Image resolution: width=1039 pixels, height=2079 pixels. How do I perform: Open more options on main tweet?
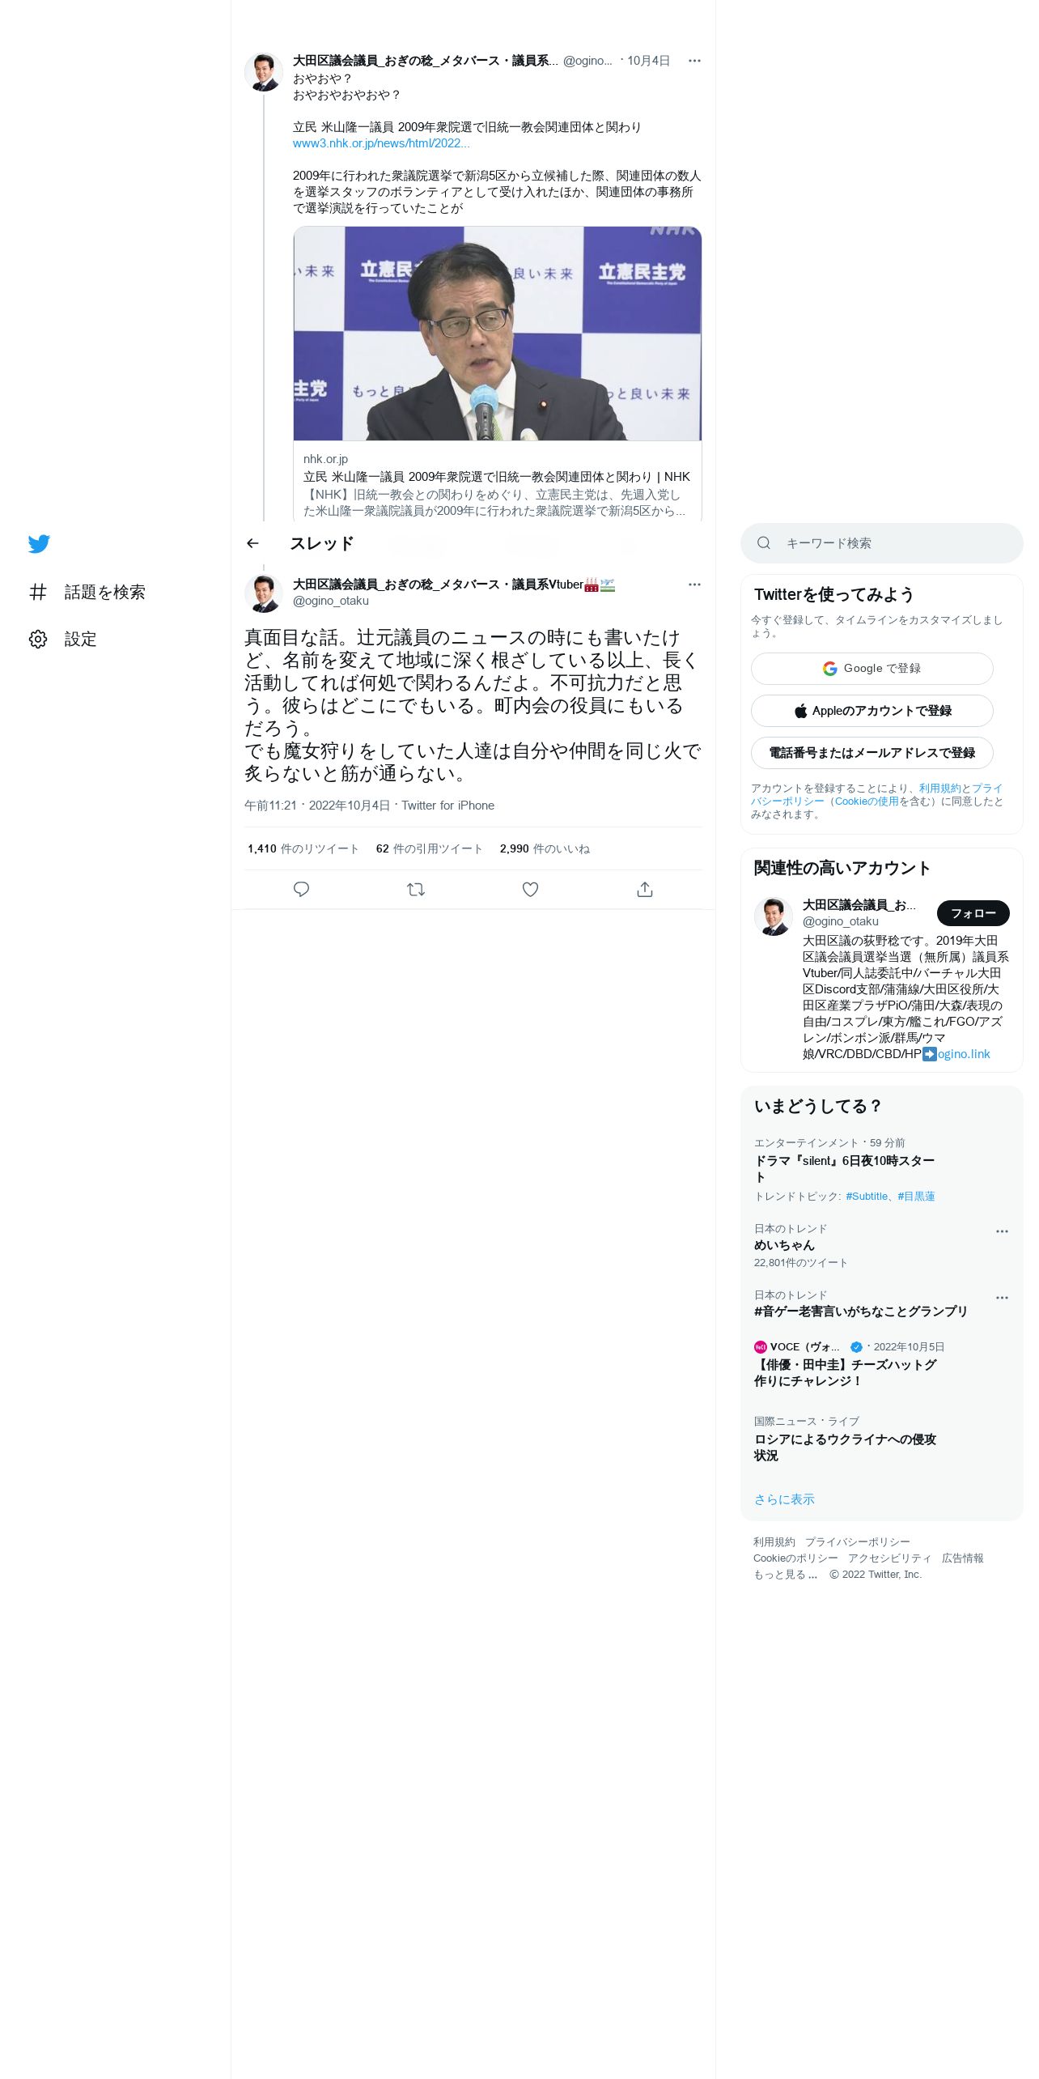[x=694, y=585]
